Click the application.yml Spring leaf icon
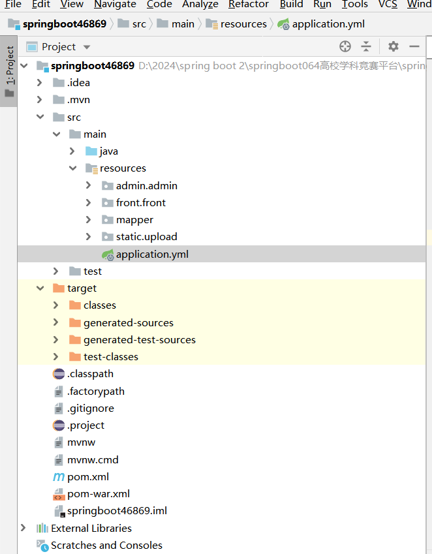 (x=108, y=254)
